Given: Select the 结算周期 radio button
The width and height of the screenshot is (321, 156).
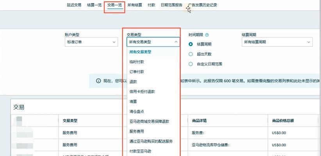Looking at the screenshot, I should (x=191, y=44).
